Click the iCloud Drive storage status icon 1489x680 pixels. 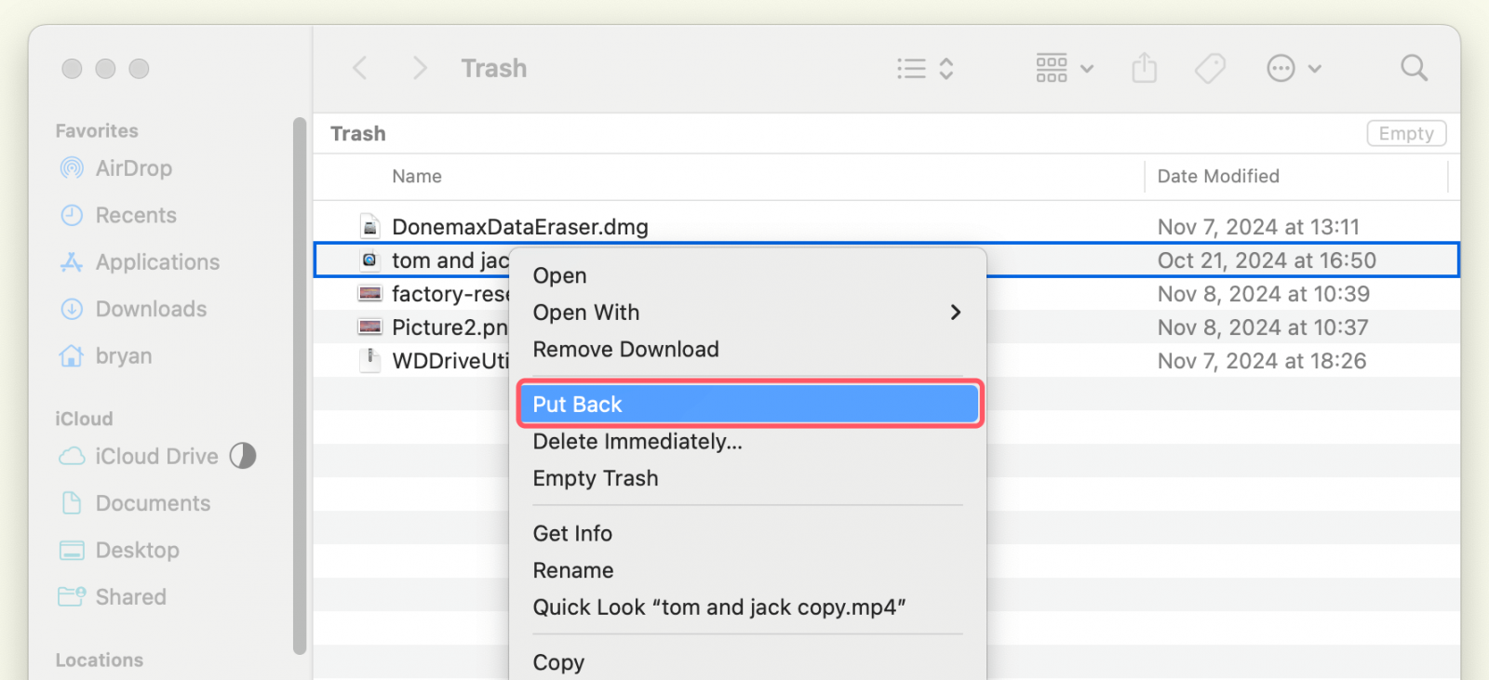[x=243, y=456]
